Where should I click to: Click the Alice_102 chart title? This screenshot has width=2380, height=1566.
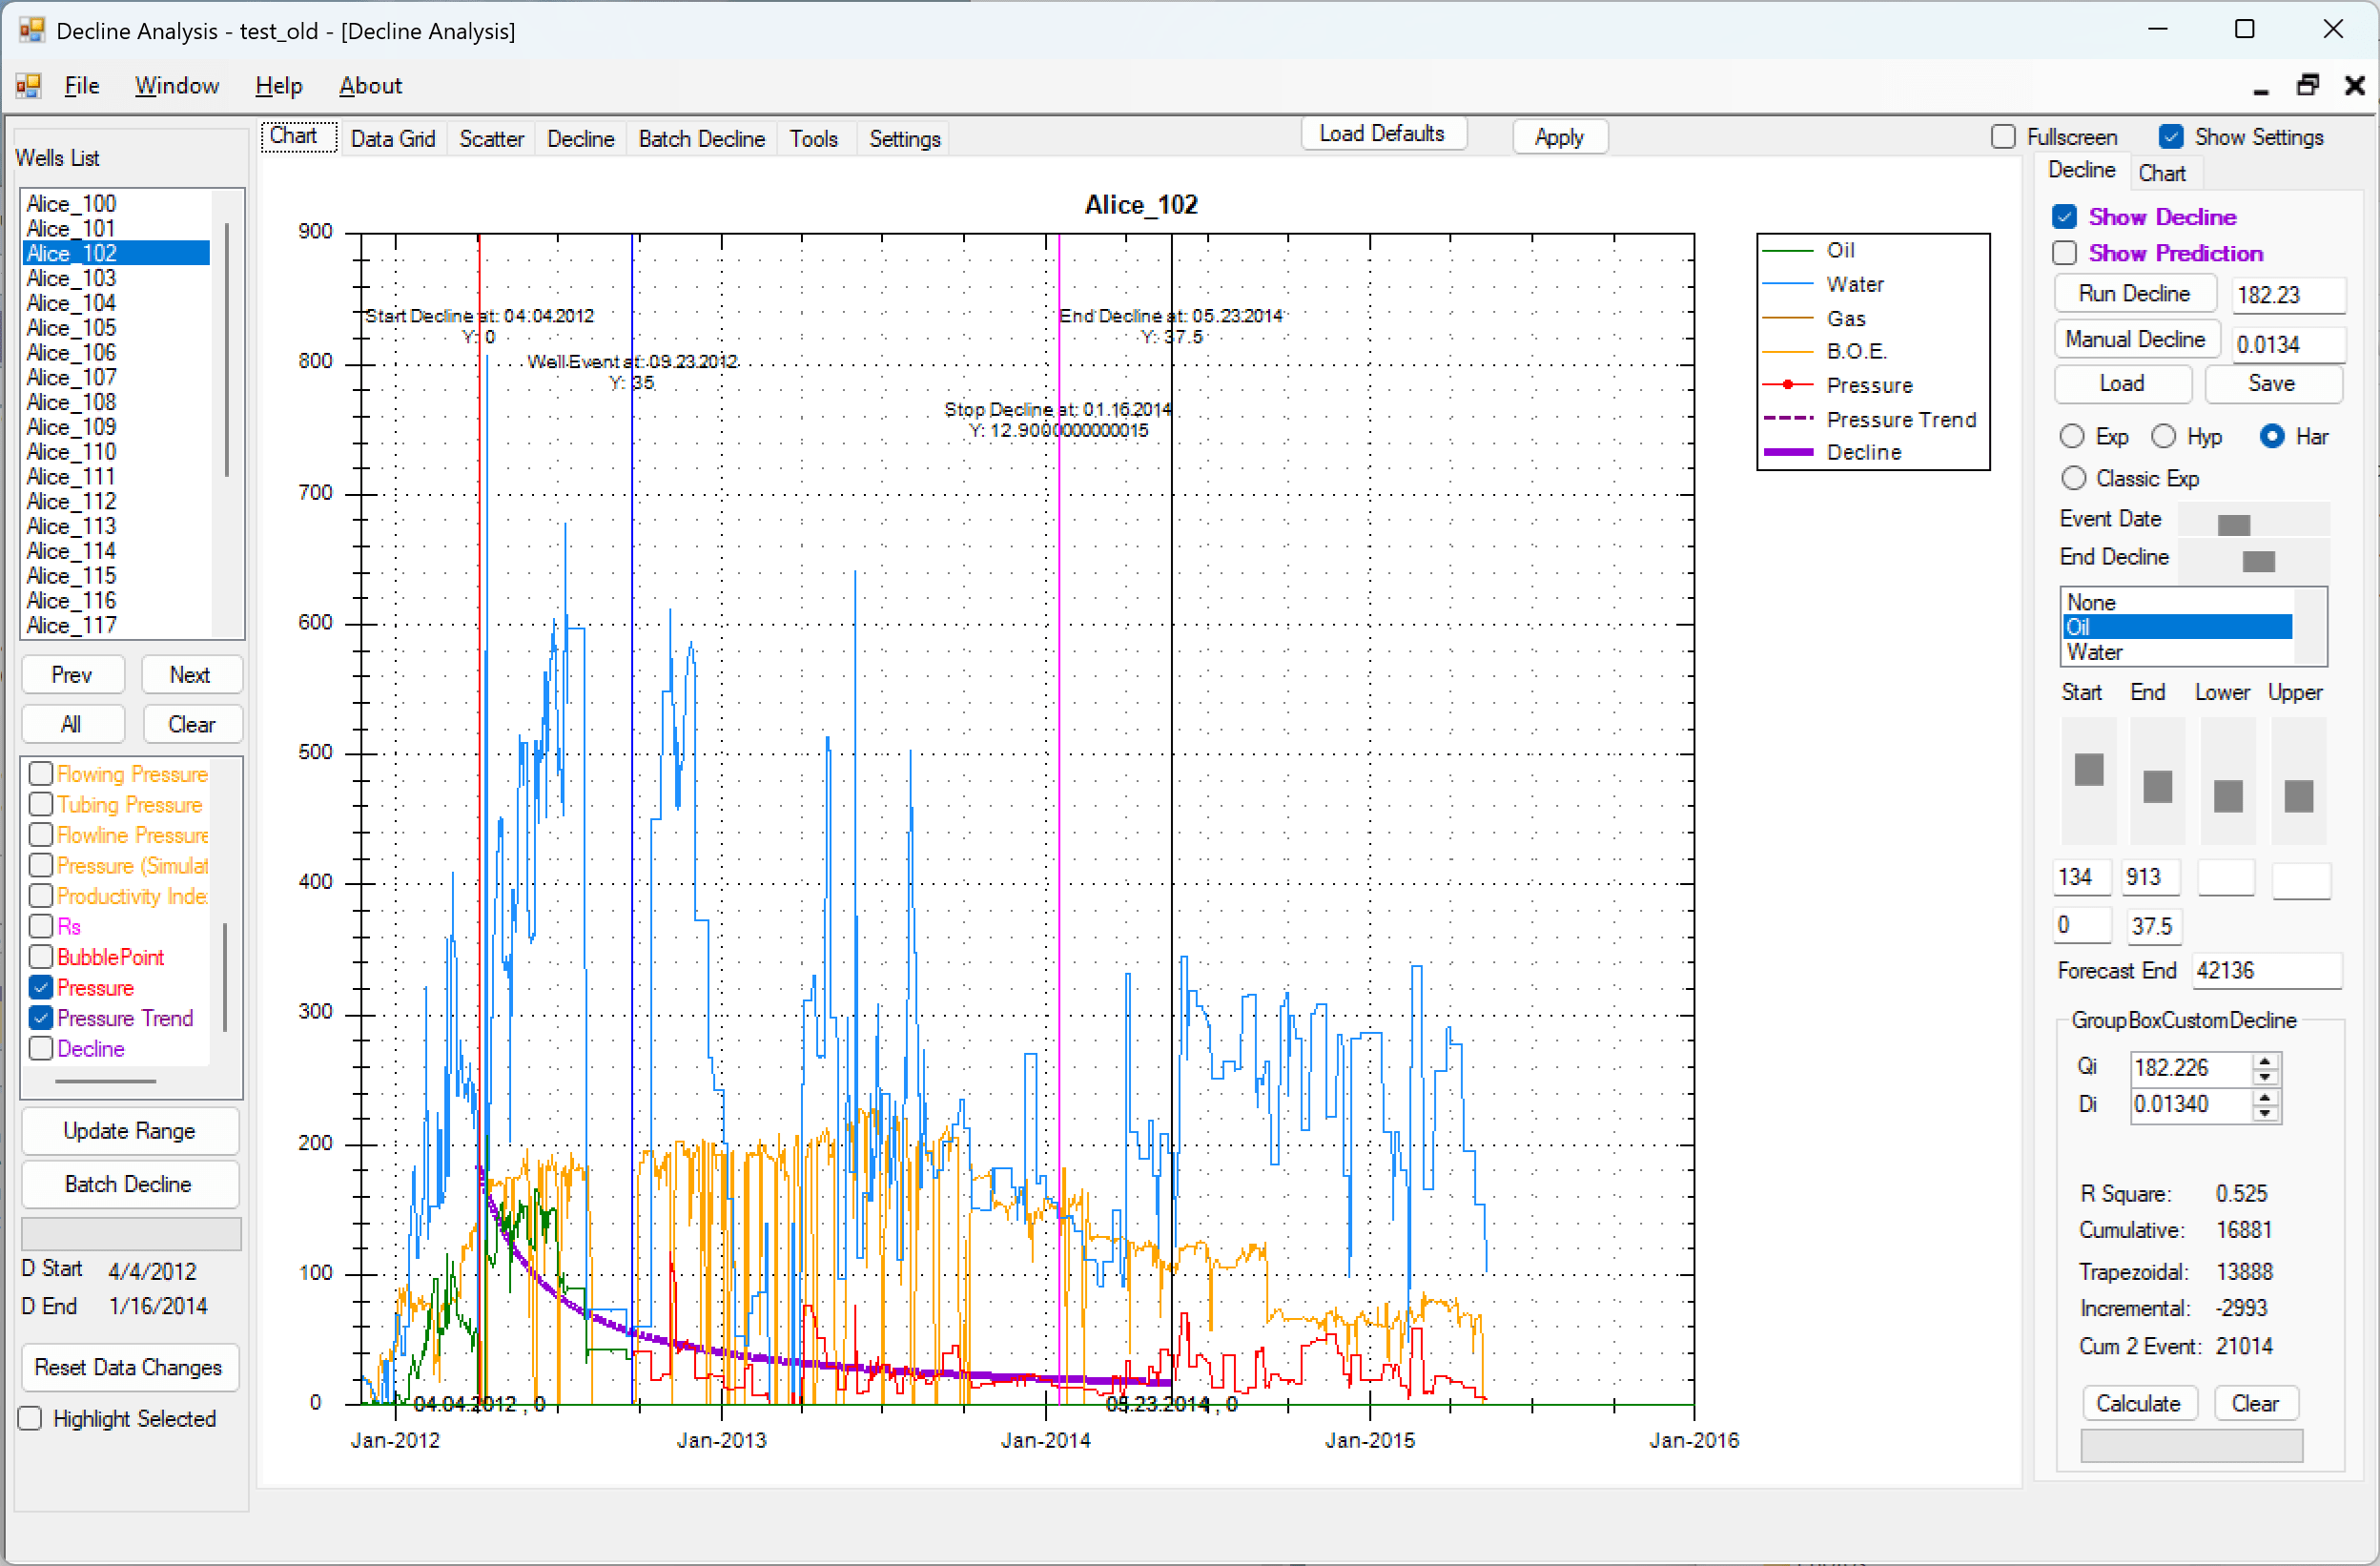coord(1140,205)
